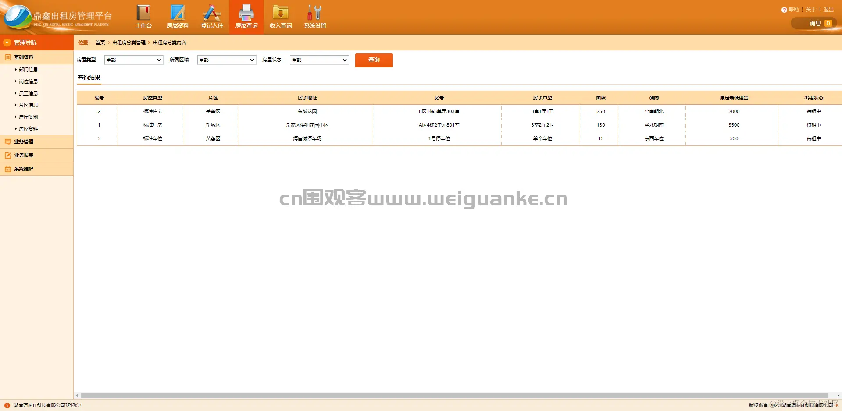The width and height of the screenshot is (842, 411).
Task: Click the horizontal scrollbar right arrow
Action: (838, 395)
